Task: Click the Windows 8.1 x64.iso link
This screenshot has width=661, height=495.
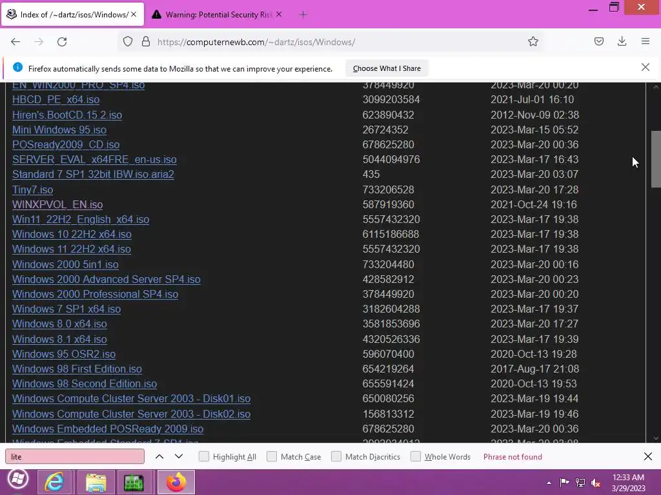Action: [x=59, y=339]
